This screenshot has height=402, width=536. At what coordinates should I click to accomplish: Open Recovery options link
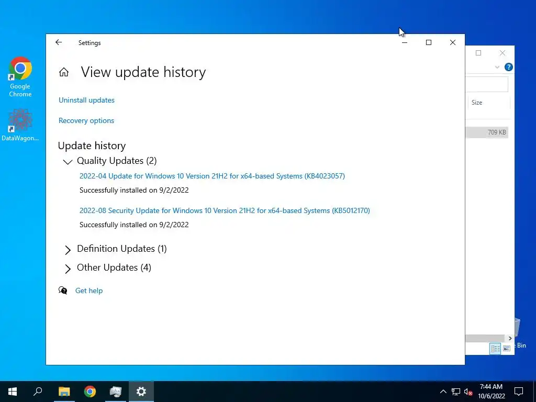tap(86, 121)
